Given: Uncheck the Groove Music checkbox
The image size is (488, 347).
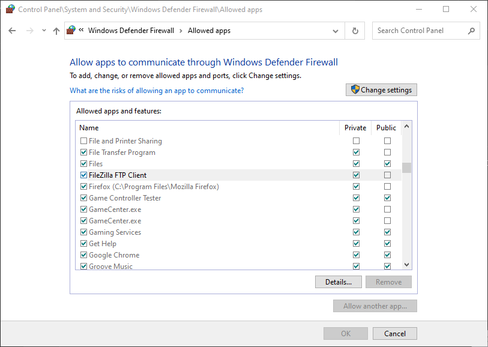Looking at the screenshot, I should click(83, 266).
